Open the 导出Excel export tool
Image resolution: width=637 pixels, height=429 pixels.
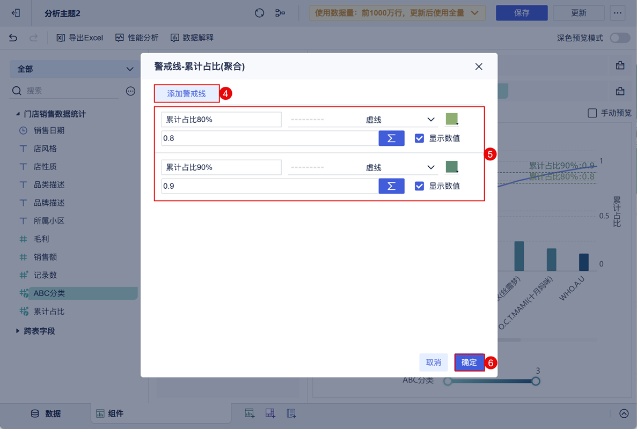[x=79, y=38]
